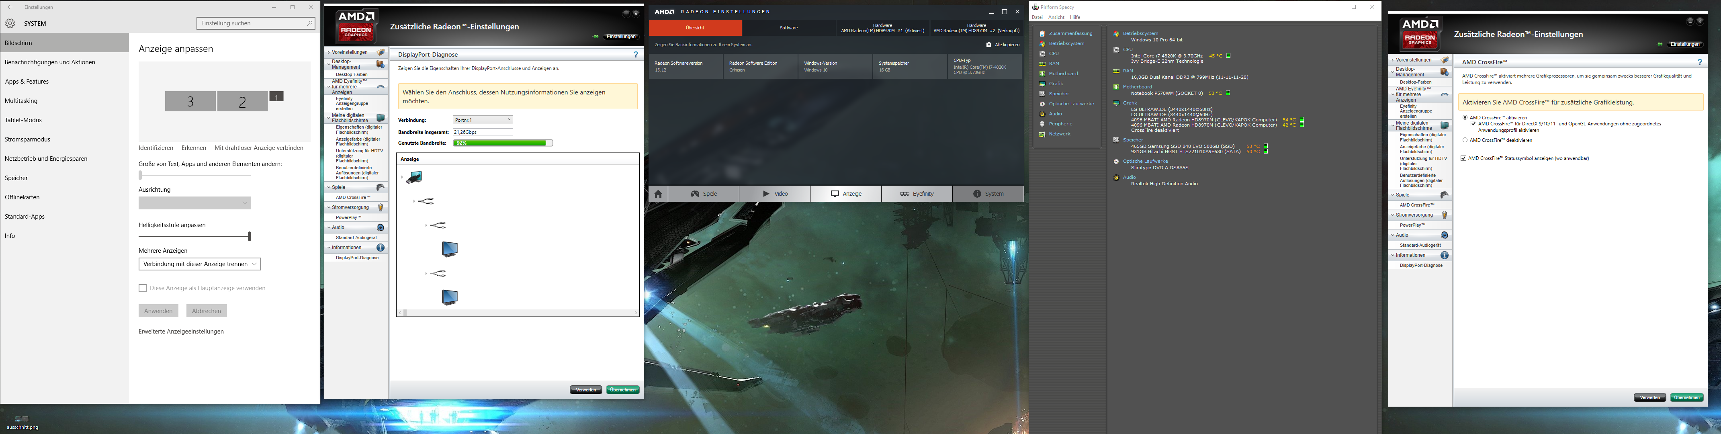Select display 3 thumbnail in Anzeige anpassen
This screenshot has height=434, width=1721.
(190, 102)
